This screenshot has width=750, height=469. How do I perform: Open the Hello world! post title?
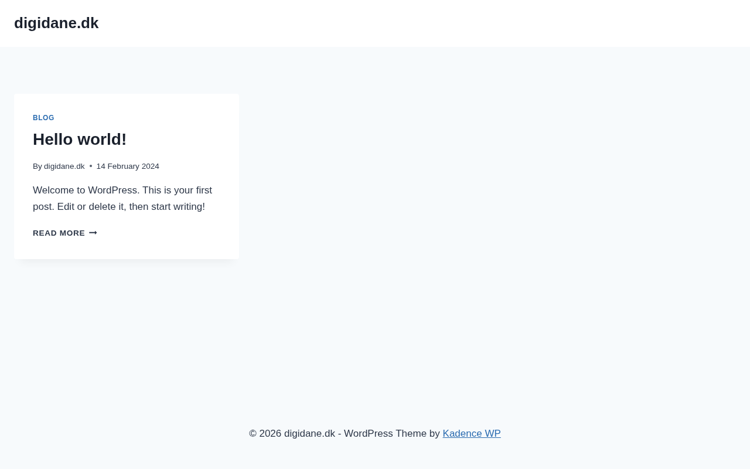click(80, 140)
